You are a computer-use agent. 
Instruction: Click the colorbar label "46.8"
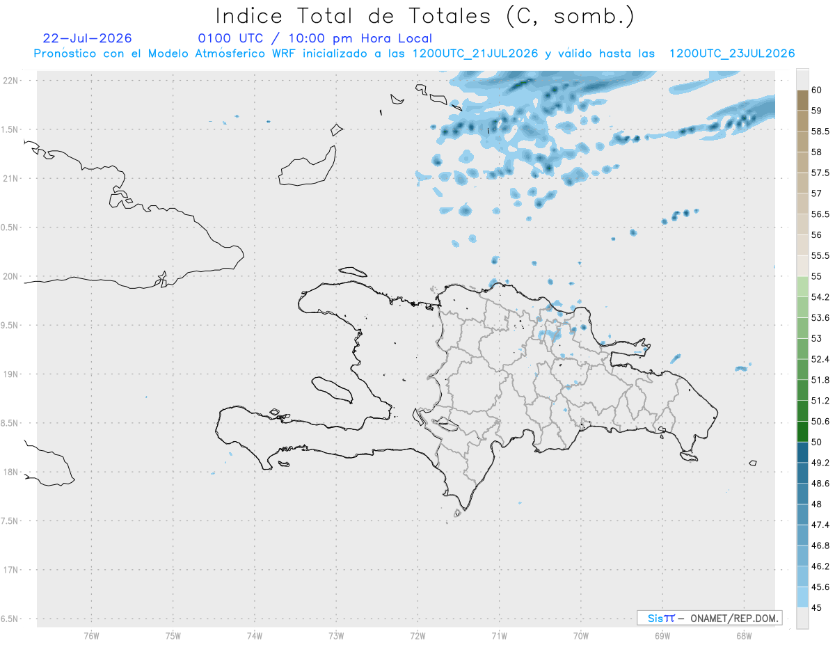[820, 546]
